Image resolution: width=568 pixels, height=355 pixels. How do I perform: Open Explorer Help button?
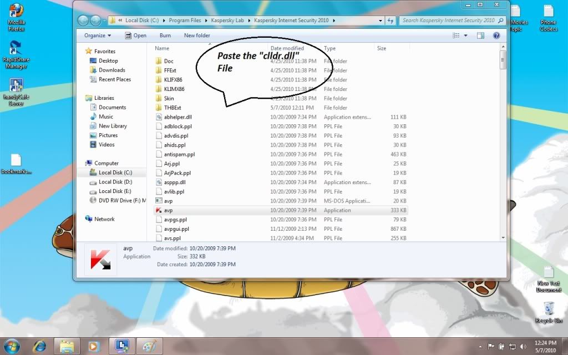click(x=496, y=35)
